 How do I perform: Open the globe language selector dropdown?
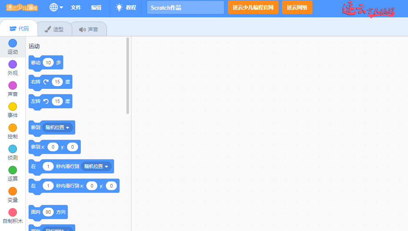(x=56, y=8)
